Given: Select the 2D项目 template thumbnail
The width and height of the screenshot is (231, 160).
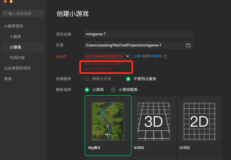Looking at the screenshot, I should [x=199, y=121].
